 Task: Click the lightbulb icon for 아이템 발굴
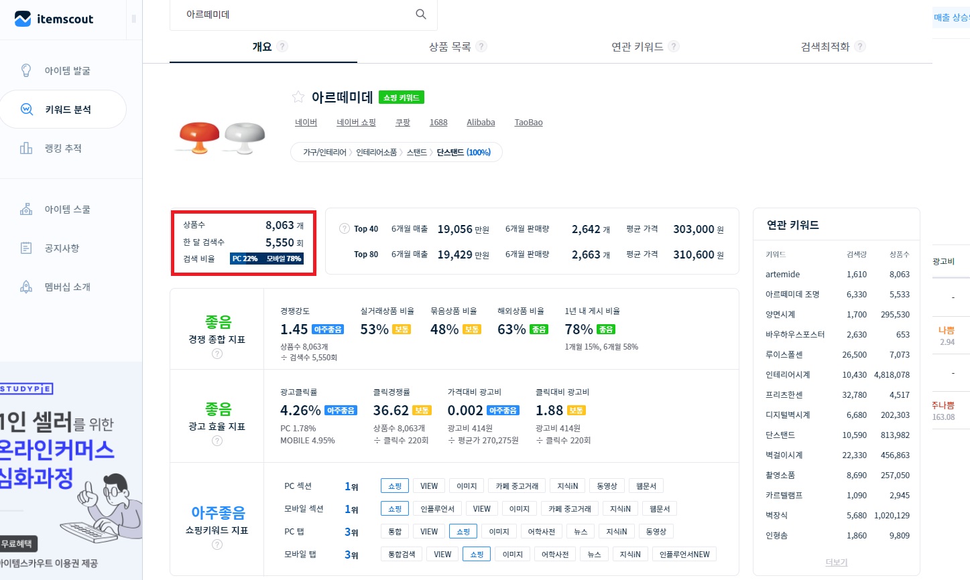26,70
